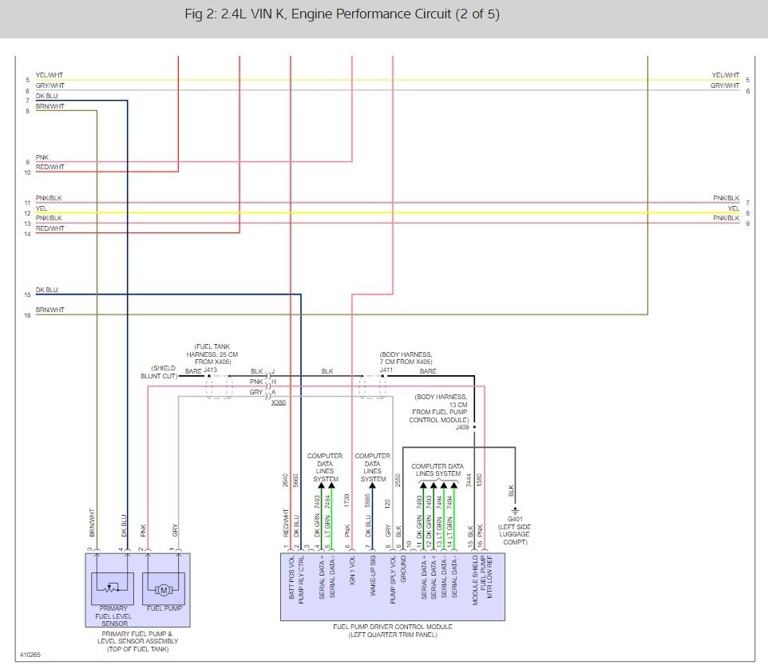
Task: Click the J413 splice label
Action: 210,370
